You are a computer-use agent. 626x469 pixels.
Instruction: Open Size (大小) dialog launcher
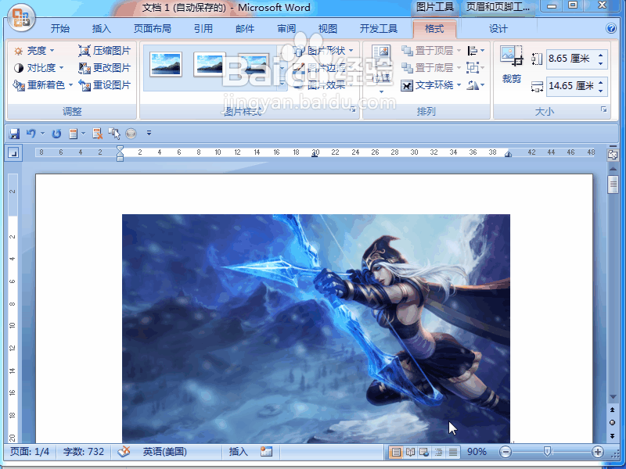pos(603,109)
